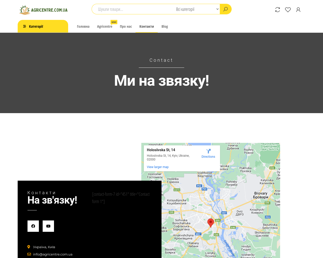Screen dimensions: 323x258
Task: Click the View larger map link
Action: pyautogui.click(x=158, y=167)
